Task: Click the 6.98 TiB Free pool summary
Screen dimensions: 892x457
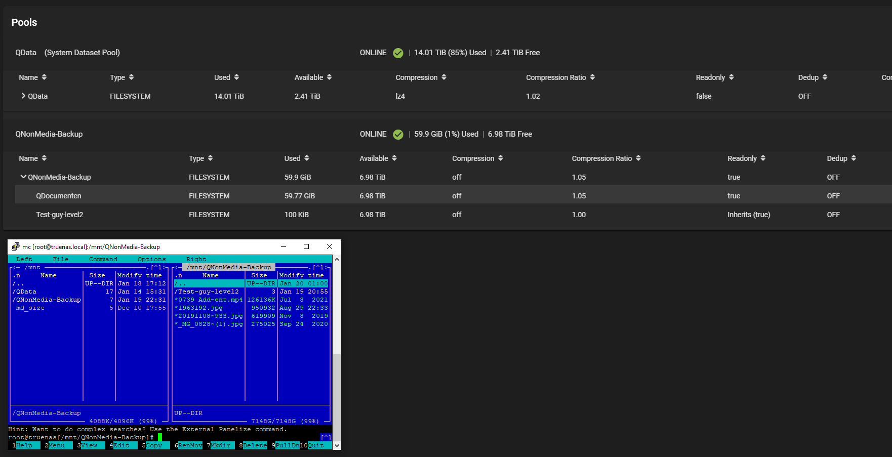Action: click(510, 134)
